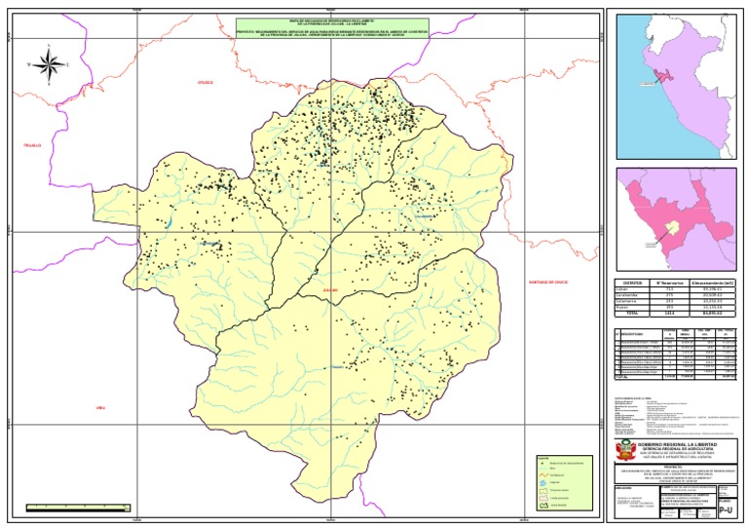Click the red La Libertad region in Peru inset
The image size is (748, 529).
pyautogui.click(x=663, y=76)
